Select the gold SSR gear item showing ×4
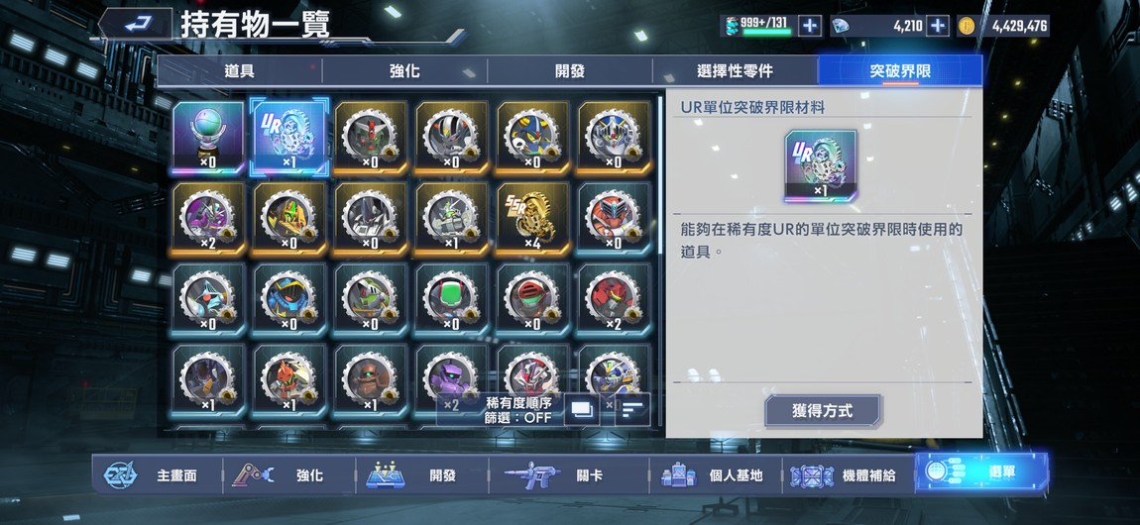Image resolution: width=1140 pixels, height=525 pixels. coord(533,218)
